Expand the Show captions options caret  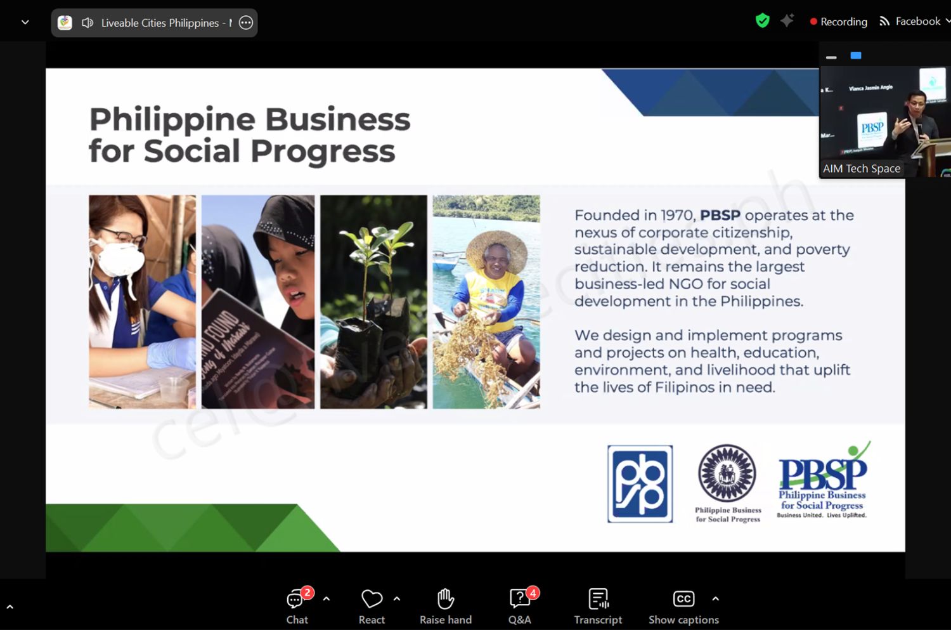tap(716, 598)
